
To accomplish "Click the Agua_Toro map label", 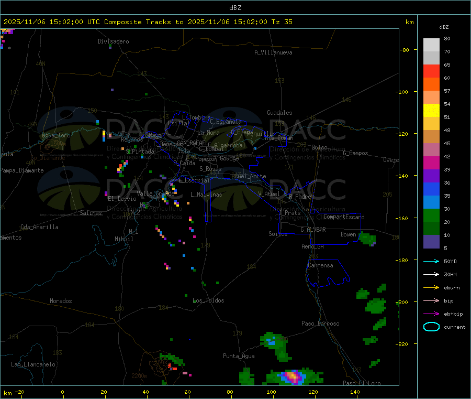I will tap(56, 135).
